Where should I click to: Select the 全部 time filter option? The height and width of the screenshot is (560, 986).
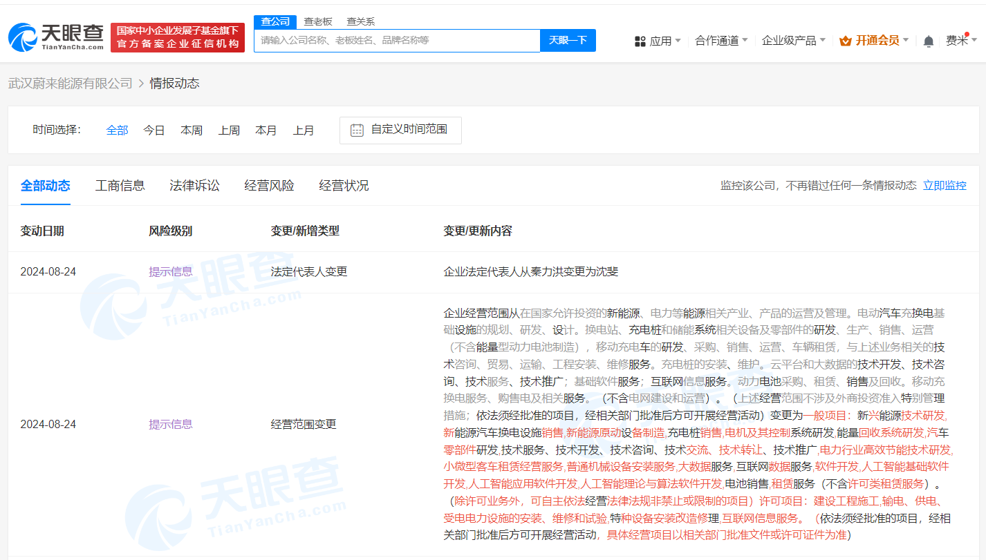[x=117, y=130]
